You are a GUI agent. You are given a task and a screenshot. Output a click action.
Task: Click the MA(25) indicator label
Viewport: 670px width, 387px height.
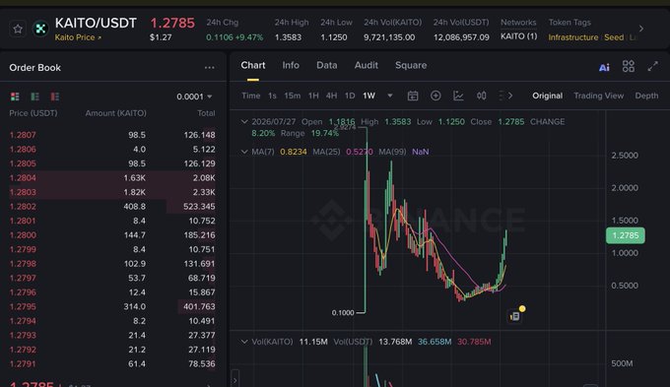click(x=326, y=152)
